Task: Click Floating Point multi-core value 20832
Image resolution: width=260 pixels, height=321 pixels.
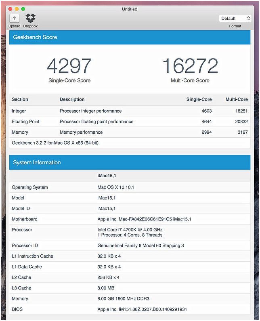Action: point(241,122)
